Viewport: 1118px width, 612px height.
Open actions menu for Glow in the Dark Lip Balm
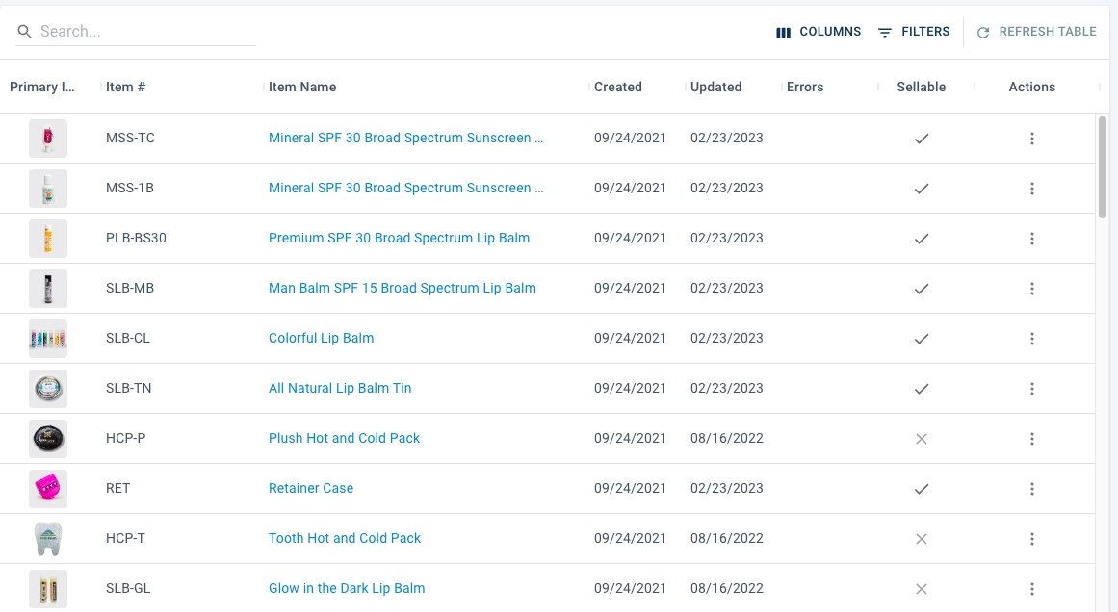[1031, 589]
